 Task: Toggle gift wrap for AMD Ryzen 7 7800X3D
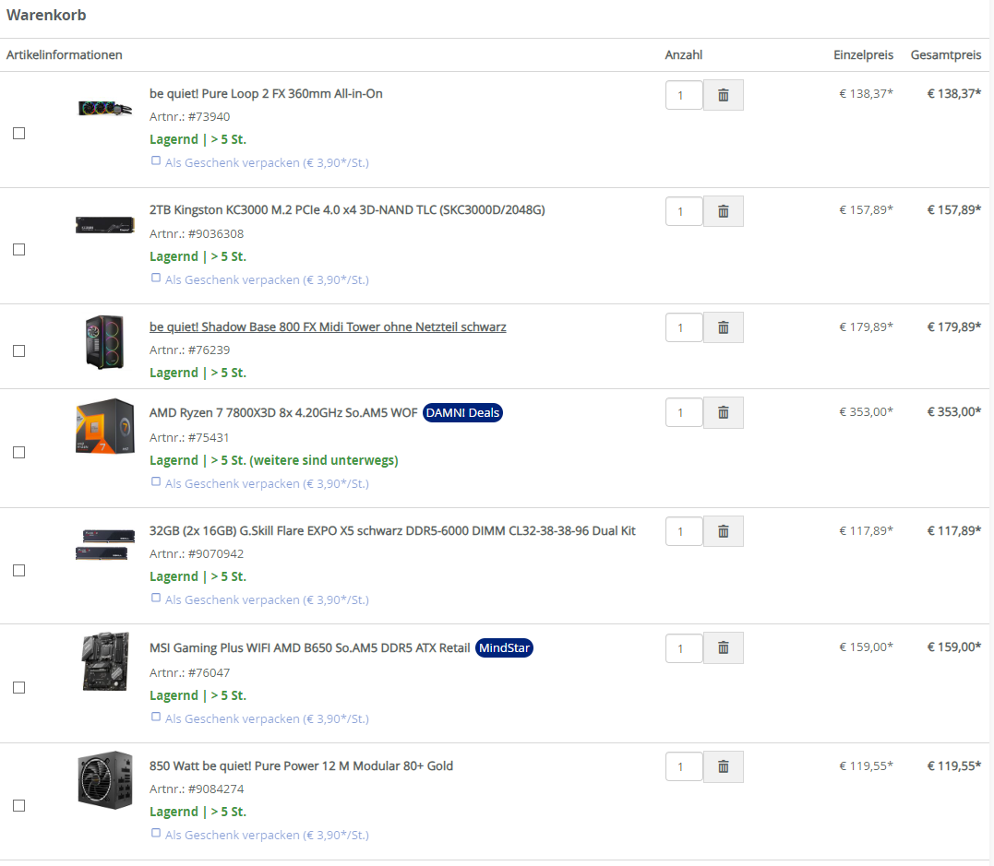coord(156,482)
